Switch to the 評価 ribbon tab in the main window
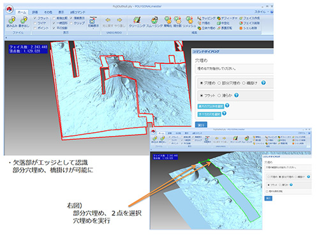Image resolution: width=319 pixels, height=235 pixels. click(34, 12)
